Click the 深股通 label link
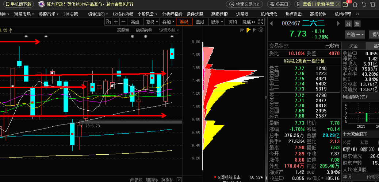Viewport: 379px width, 182px height. 123,30
